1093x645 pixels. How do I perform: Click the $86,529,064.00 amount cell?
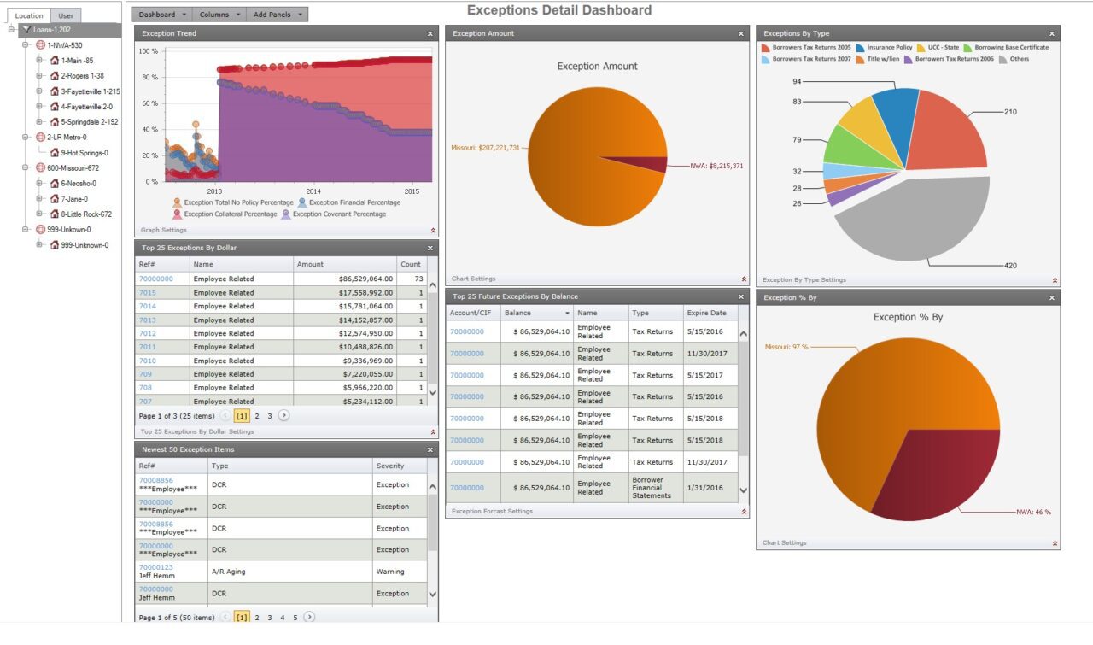click(x=344, y=279)
